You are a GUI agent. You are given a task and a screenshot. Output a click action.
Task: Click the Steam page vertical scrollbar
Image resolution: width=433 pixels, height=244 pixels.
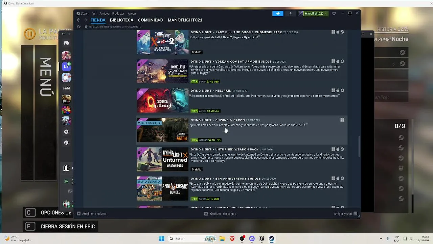coord(359,146)
